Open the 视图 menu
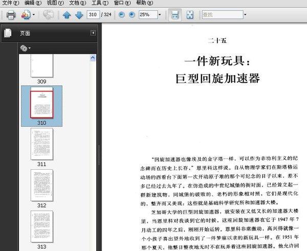Image resolution: width=307 pixels, height=251 pixels. (x=55, y=3)
